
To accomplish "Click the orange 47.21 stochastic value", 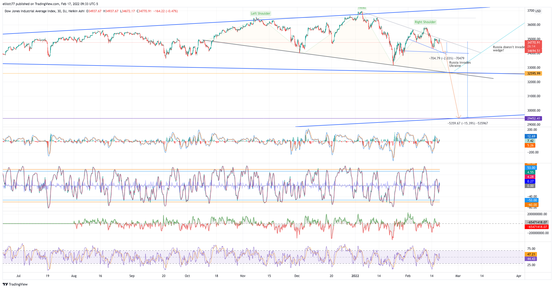I will pos(531,254).
